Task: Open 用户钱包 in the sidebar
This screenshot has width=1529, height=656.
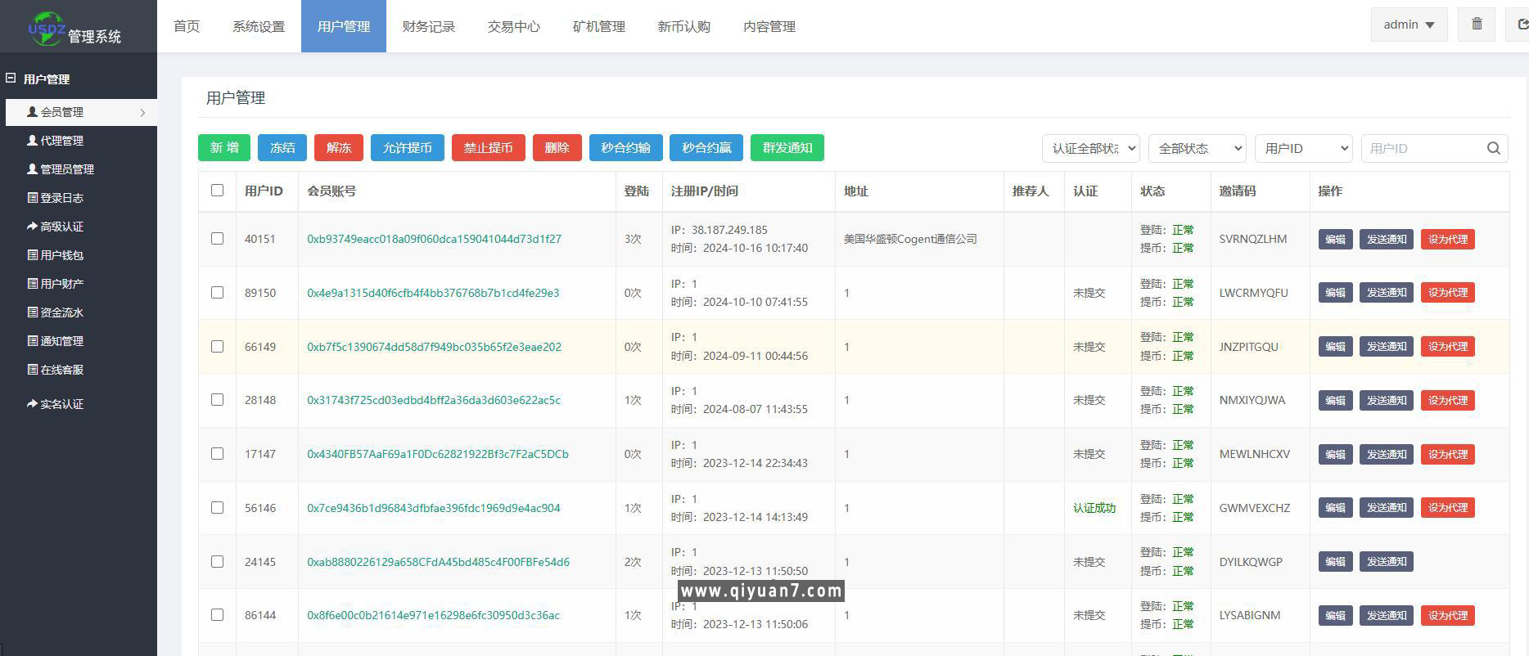Action: pos(61,255)
